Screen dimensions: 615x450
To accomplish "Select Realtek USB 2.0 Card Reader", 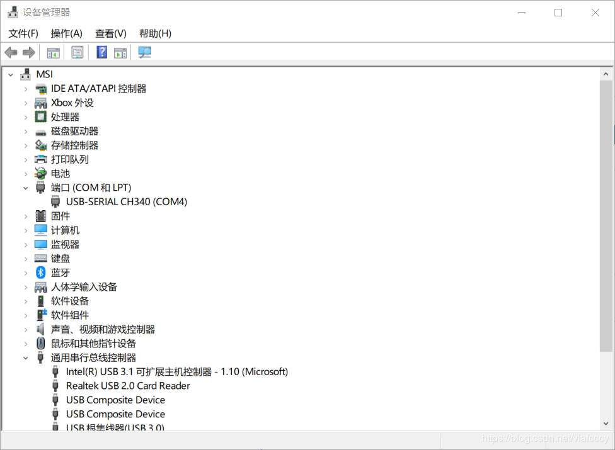I will tap(128, 386).
